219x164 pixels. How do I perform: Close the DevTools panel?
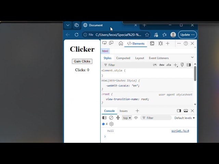point(192,43)
